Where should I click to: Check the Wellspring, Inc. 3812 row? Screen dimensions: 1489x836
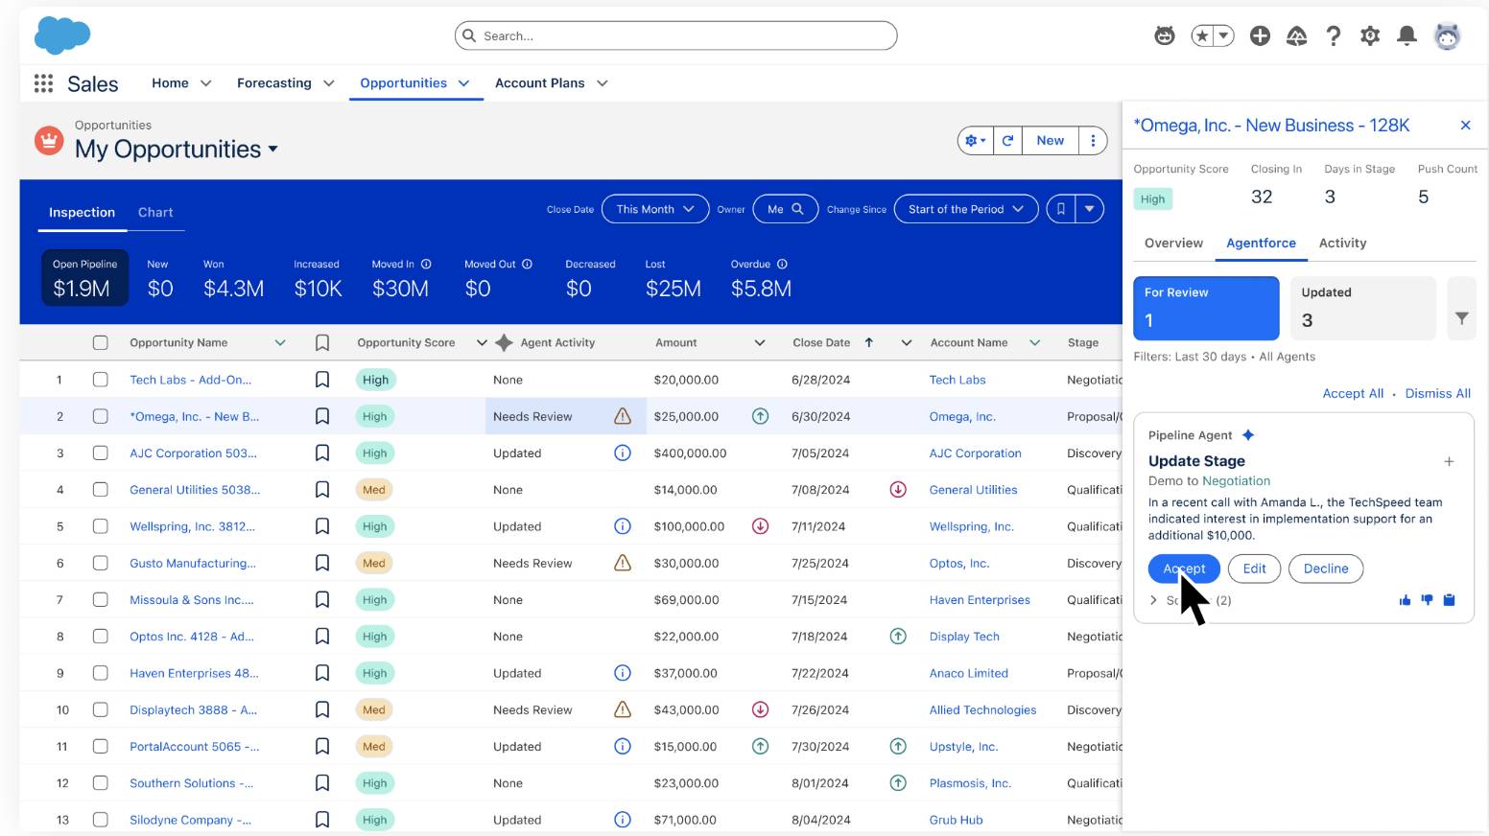click(100, 526)
